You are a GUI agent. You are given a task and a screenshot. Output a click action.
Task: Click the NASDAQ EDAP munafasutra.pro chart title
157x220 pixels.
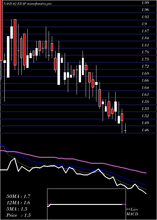[27, 4]
